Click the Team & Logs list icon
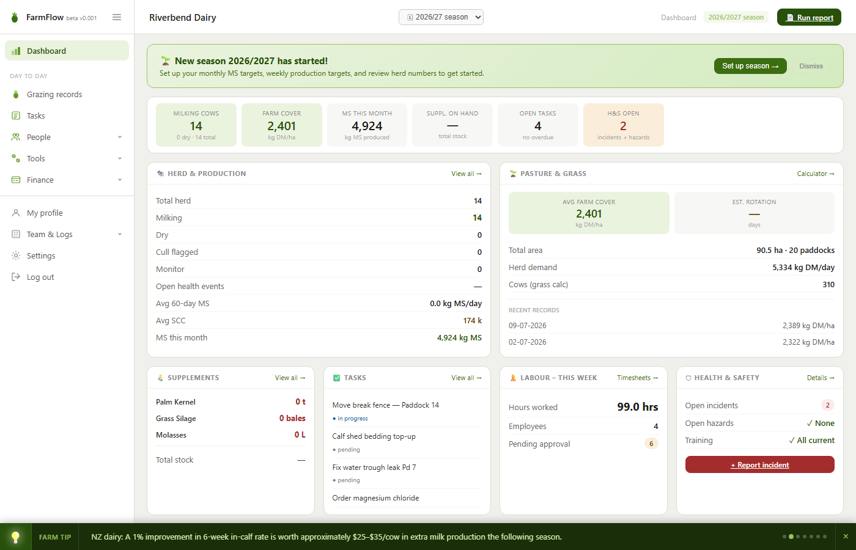Screen dimensions: 856x550 coord(16,234)
